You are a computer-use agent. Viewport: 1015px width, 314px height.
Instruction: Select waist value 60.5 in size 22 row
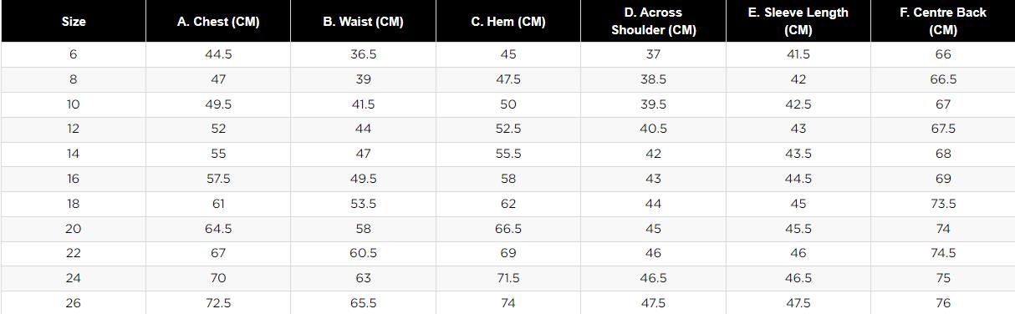[363, 253]
